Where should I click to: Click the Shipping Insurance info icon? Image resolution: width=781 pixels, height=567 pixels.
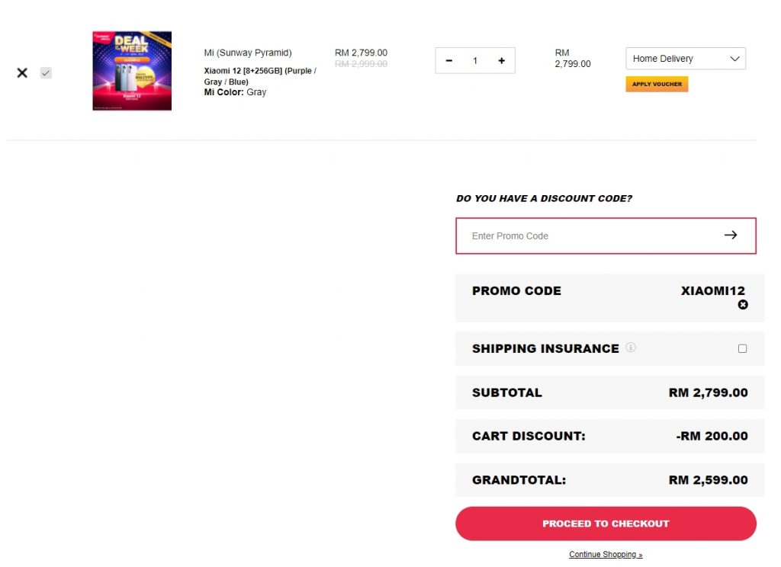coord(631,348)
